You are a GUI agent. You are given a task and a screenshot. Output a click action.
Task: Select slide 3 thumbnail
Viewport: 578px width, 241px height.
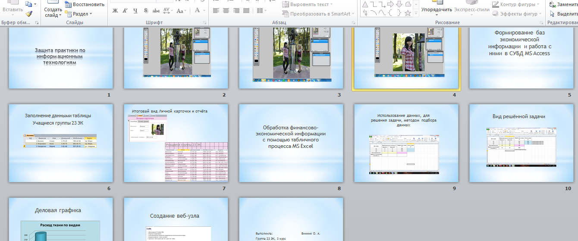click(291, 58)
